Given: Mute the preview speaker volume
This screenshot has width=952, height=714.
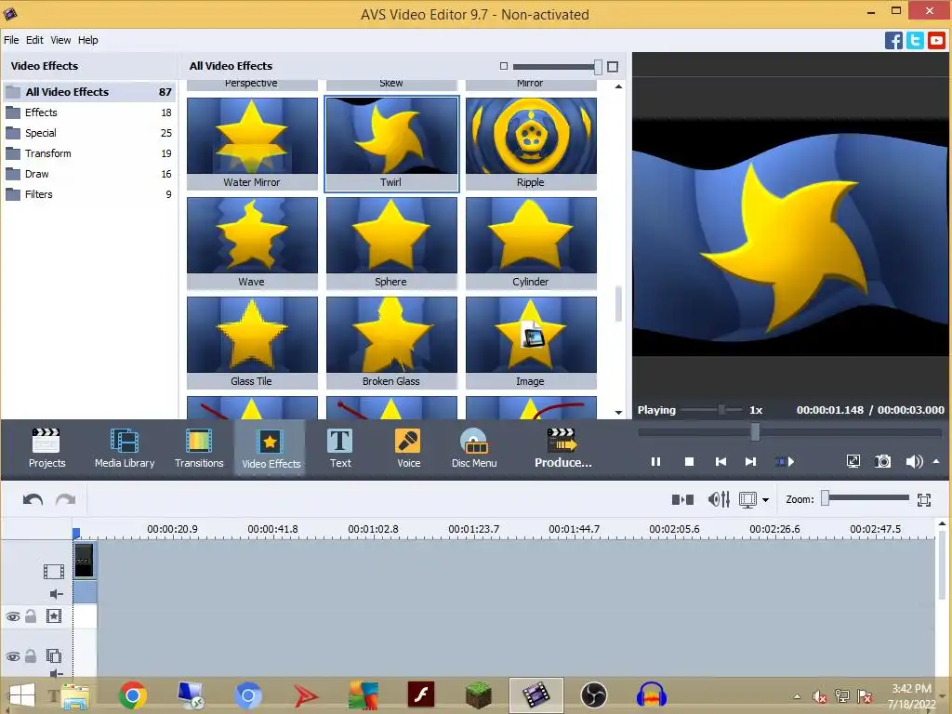Looking at the screenshot, I should 914,461.
